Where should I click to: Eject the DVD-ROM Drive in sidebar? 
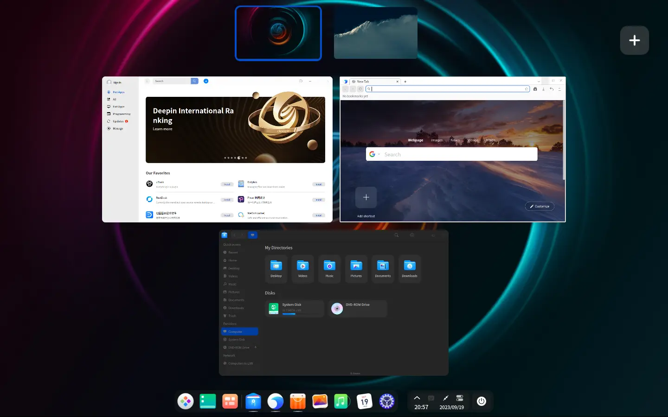click(255, 347)
